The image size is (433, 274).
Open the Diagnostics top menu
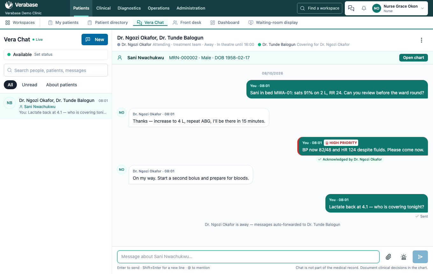click(x=129, y=8)
